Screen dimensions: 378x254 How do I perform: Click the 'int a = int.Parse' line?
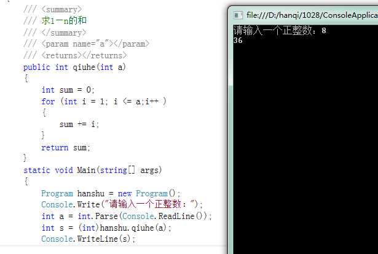127,216
